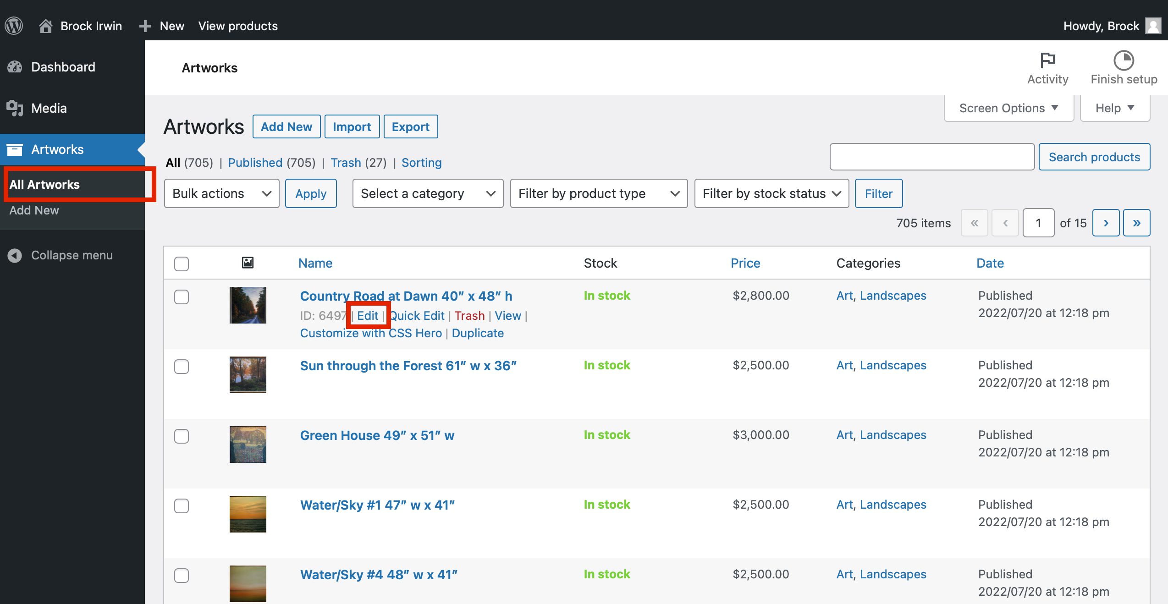The height and width of the screenshot is (604, 1168).
Task: Open Green House thumbnail image
Action: pyautogui.click(x=248, y=445)
